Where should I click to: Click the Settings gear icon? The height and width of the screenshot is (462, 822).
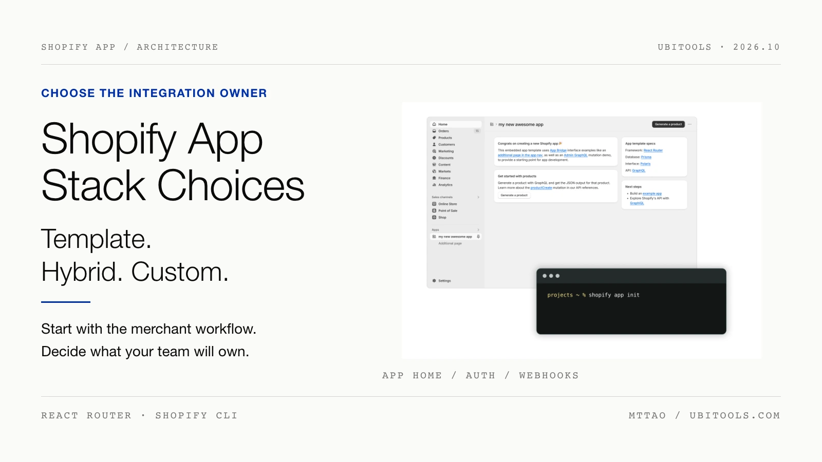pos(434,281)
